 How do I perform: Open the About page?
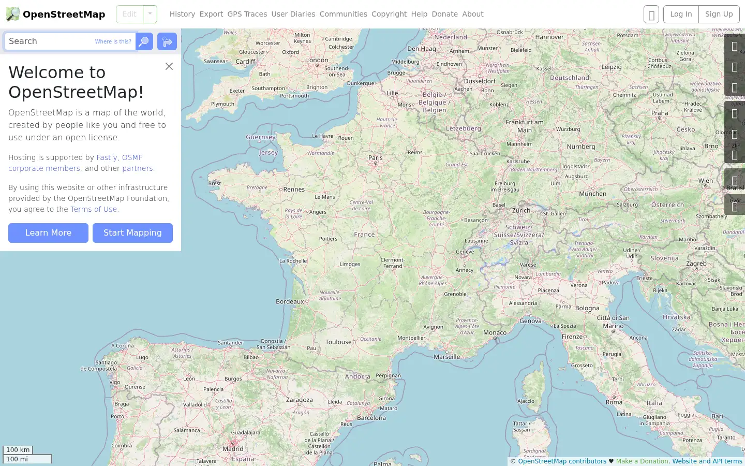473,14
